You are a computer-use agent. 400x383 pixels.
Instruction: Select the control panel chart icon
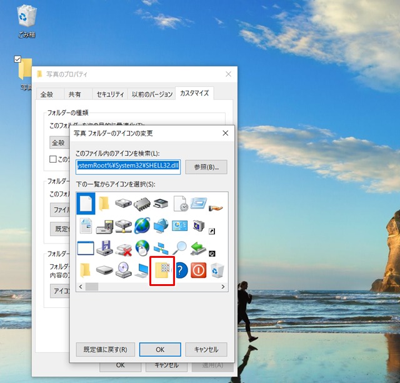[x=180, y=226]
